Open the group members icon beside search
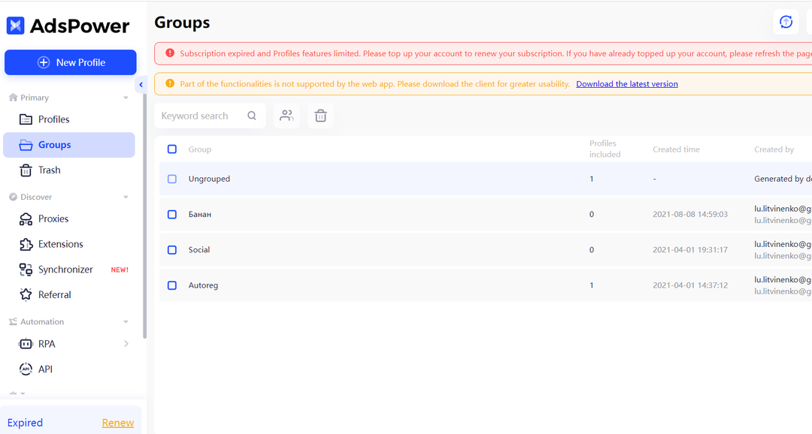 click(x=286, y=116)
